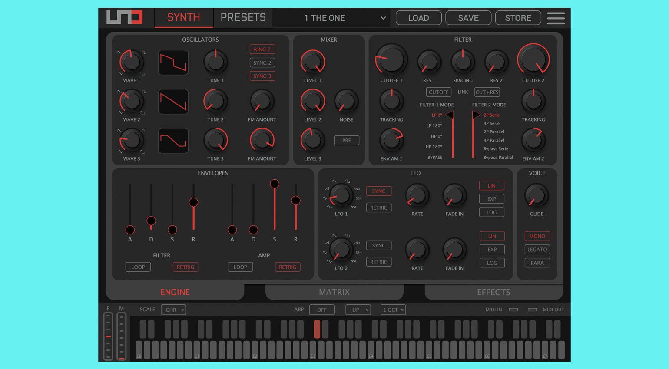Toggle the SYNC 3 button
Image resolution: width=669 pixels, height=369 pixels.
coord(262,76)
